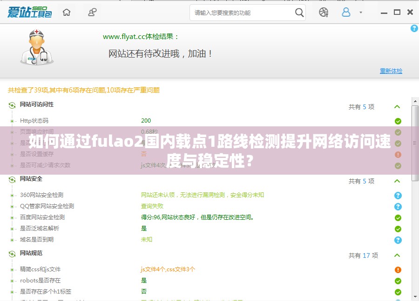The image size is (419, 301).
Task: Open the profile avatar dropdown arrow
Action: [x=360, y=13]
